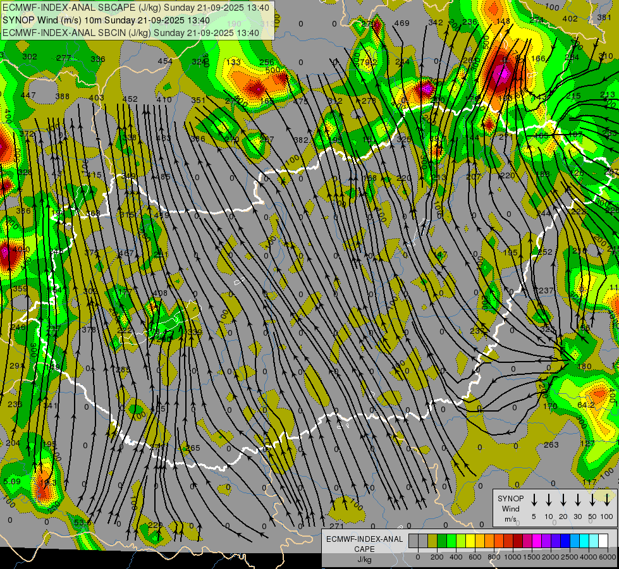Image resolution: width=619 pixels, height=569 pixels.
Task: Click the 800 tick label on CAPE scale
Action: point(494,557)
